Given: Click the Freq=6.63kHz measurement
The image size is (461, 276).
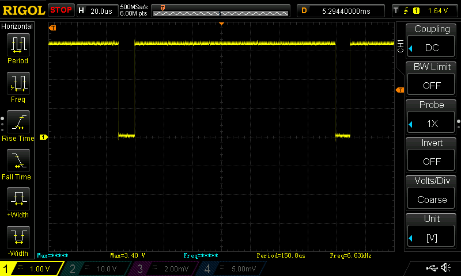Looking at the screenshot, I should click(350, 255).
